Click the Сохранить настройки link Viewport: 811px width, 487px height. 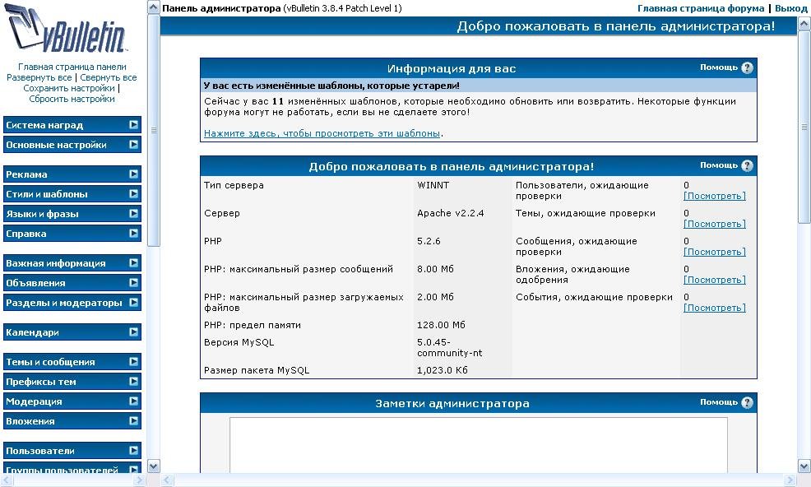(x=69, y=88)
